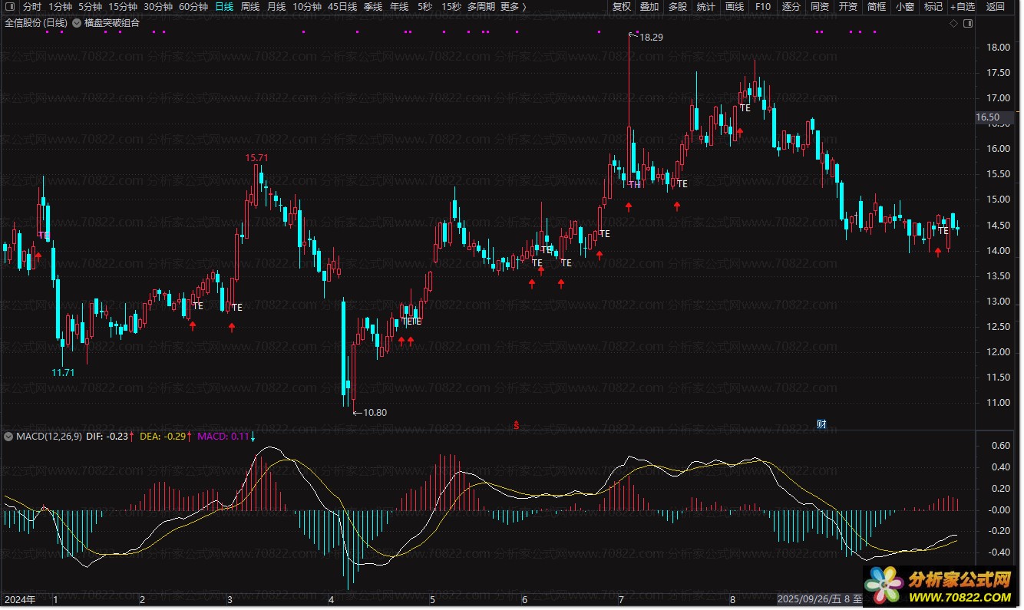Viewport: 1024px width, 610px height.
Task: Toggle the right side panel icon
Action: pyautogui.click(x=968, y=24)
